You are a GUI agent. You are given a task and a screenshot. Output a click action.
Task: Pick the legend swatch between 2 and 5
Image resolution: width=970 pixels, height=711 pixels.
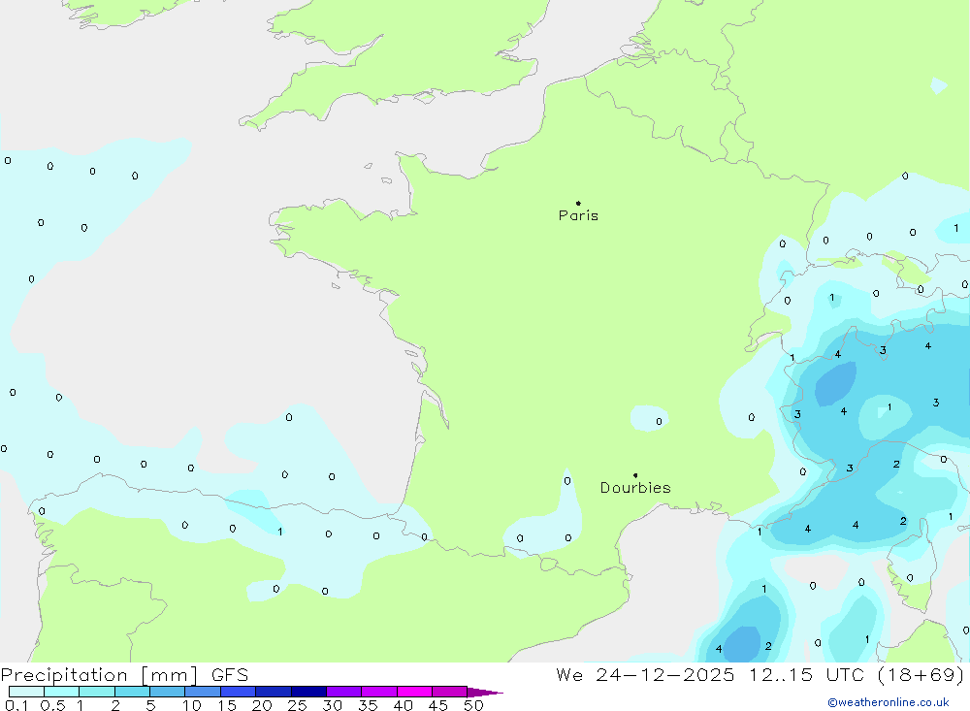click(132, 692)
